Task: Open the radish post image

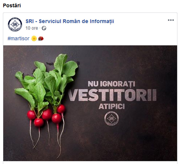Action: point(90,103)
